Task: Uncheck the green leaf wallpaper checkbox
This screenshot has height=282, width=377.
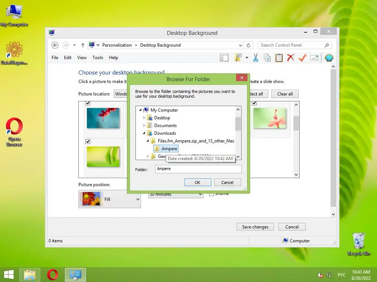Action: 88,141
